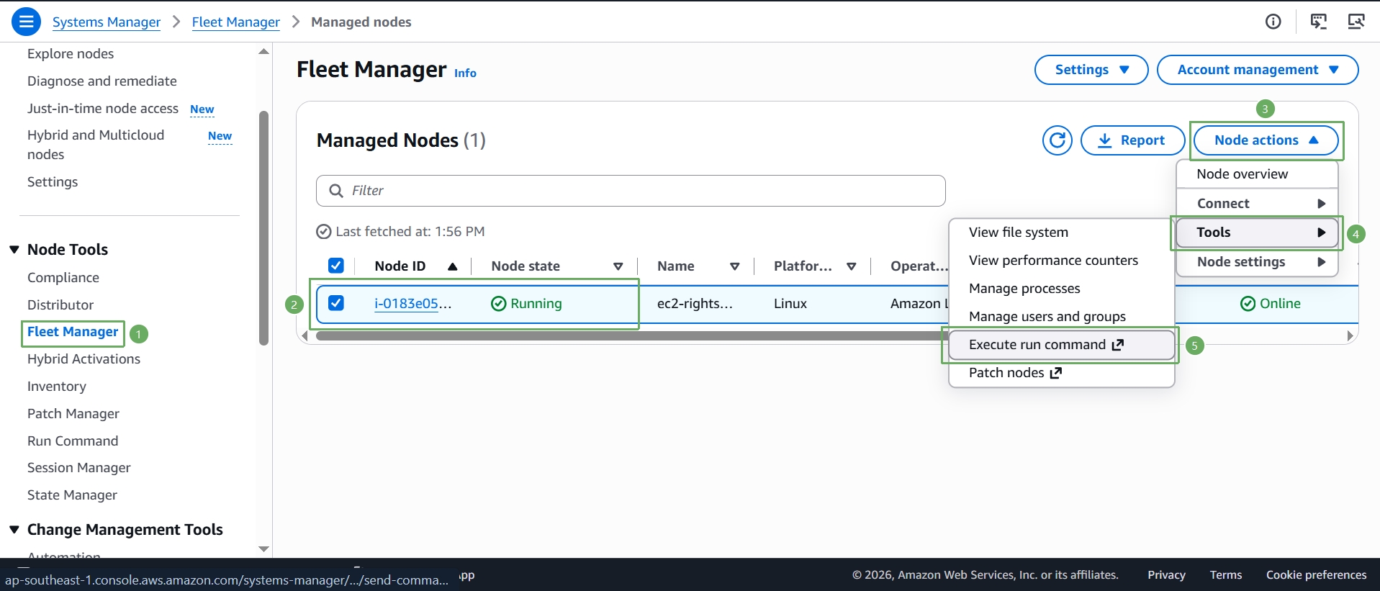Image resolution: width=1380 pixels, height=591 pixels.
Task: Collapse Change Management Tools section
Action: [x=14, y=530]
